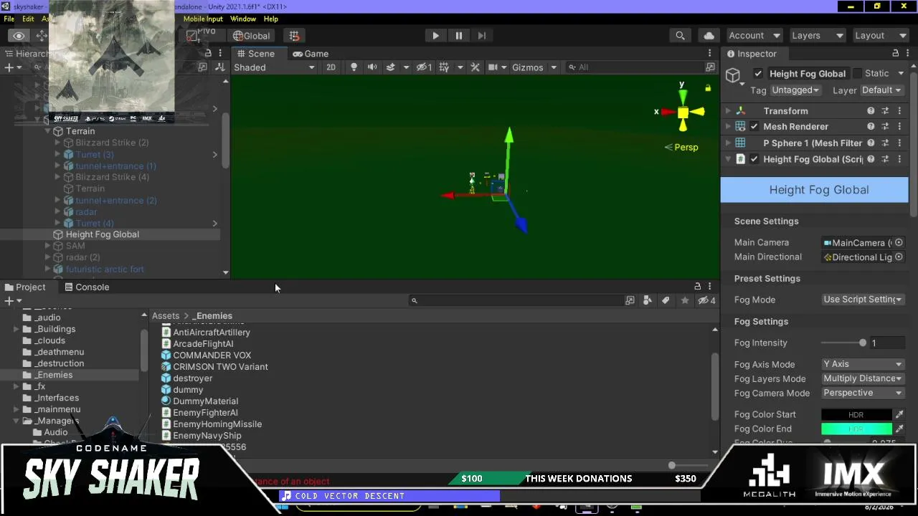Open the Layers dropdown

(x=817, y=36)
